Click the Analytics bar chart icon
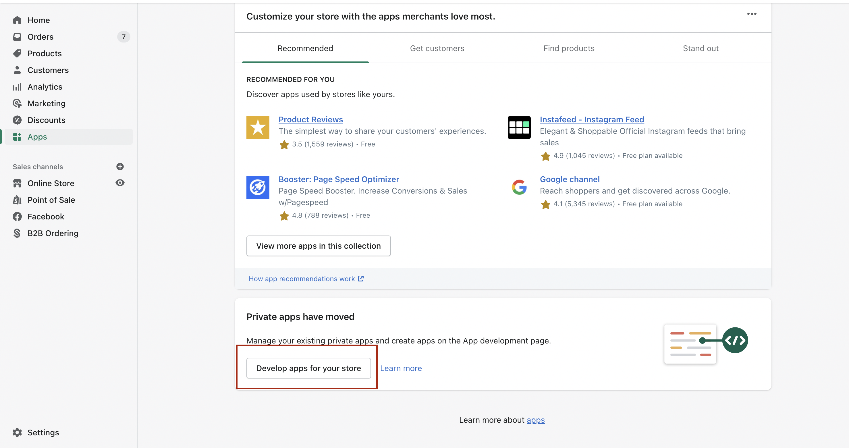The image size is (849, 448). 17,87
